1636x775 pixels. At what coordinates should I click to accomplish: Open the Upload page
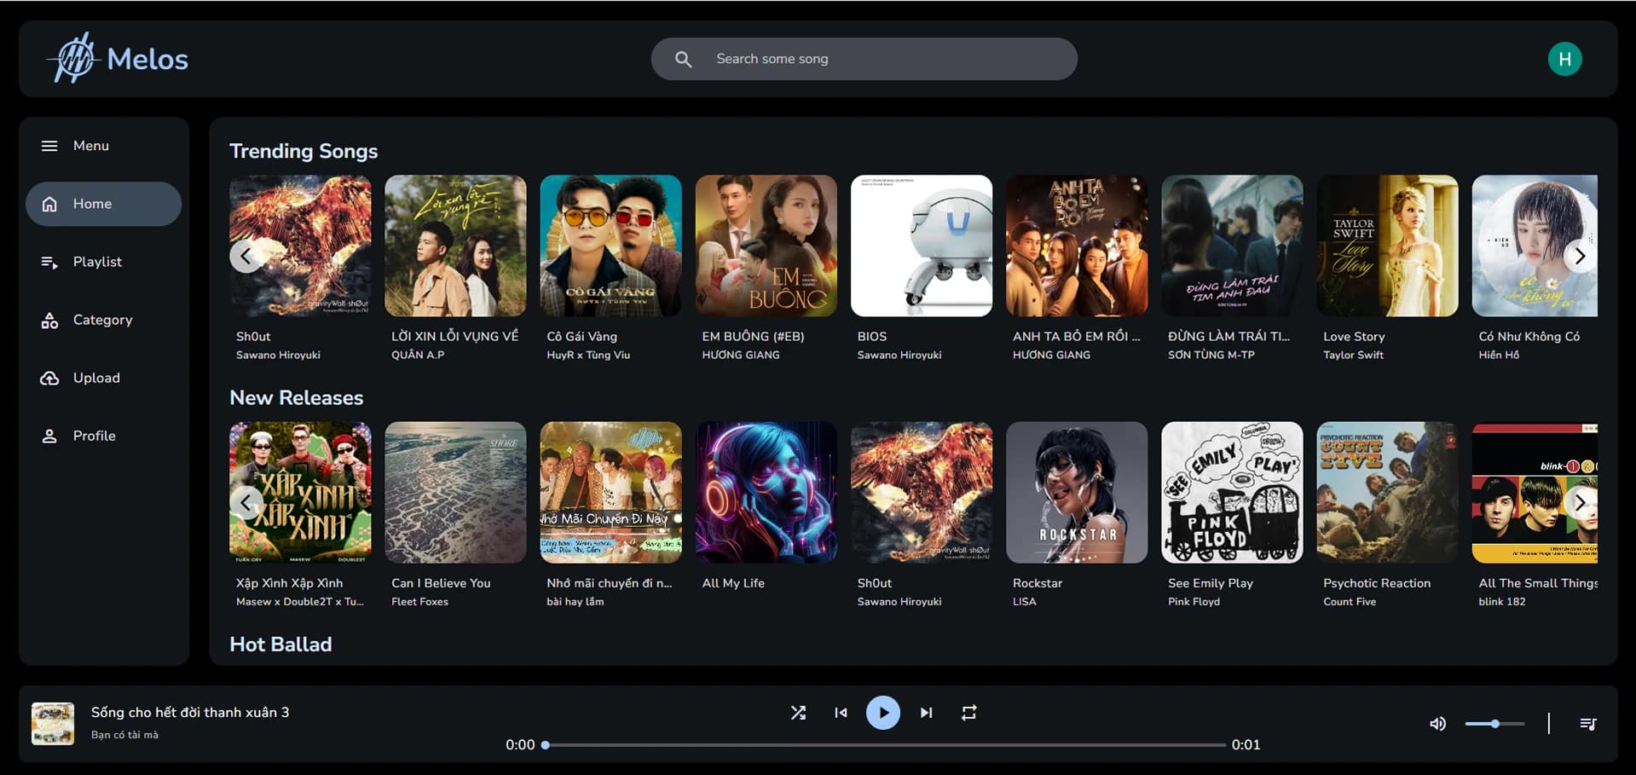(x=96, y=378)
